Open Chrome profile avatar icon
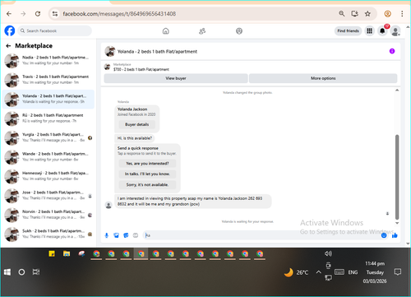411x297 pixels. [x=387, y=14]
